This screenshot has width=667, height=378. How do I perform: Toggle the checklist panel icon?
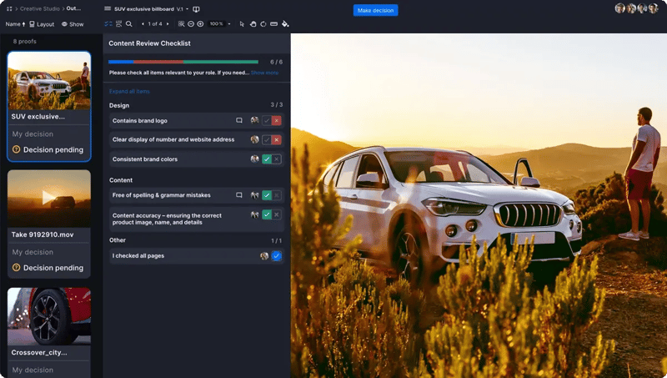[x=108, y=24]
